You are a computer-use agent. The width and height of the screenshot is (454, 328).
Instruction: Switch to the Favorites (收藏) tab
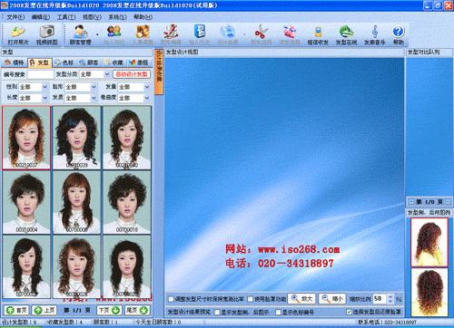[113, 63]
